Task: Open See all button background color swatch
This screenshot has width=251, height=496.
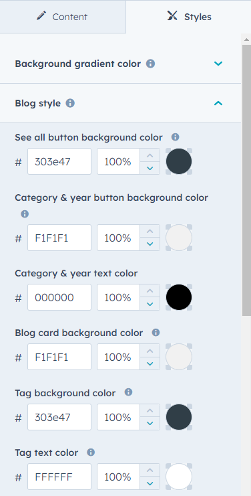Action: (179, 161)
